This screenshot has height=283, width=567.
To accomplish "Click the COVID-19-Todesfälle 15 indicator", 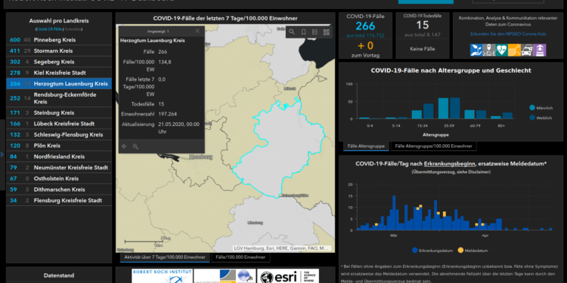I will (423, 25).
